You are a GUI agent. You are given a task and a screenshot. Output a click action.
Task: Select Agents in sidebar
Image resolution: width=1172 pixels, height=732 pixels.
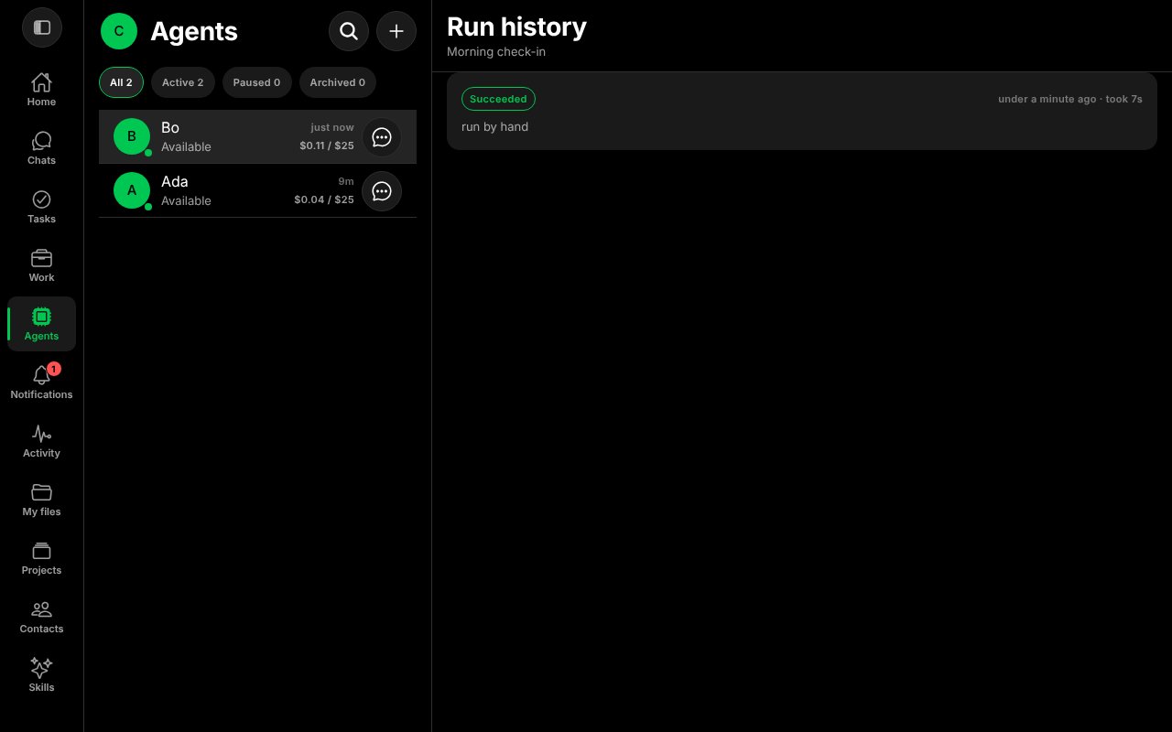tap(41, 324)
